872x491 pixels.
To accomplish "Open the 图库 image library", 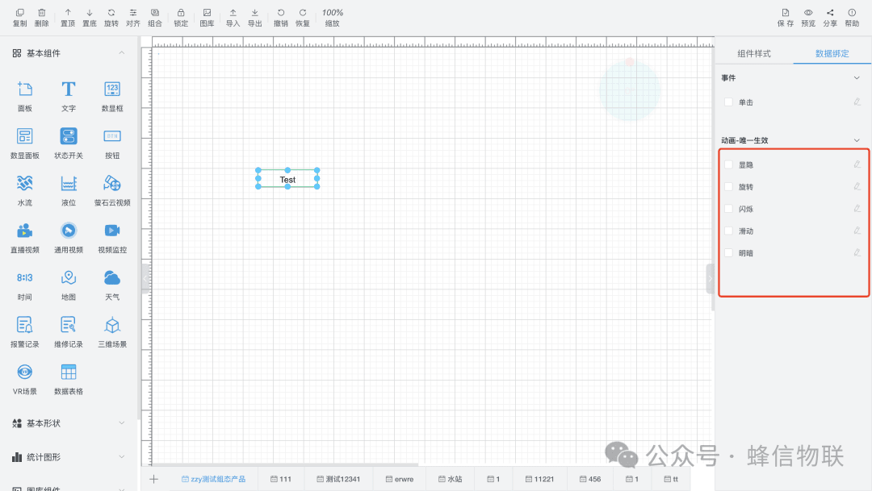I will 207,17.
